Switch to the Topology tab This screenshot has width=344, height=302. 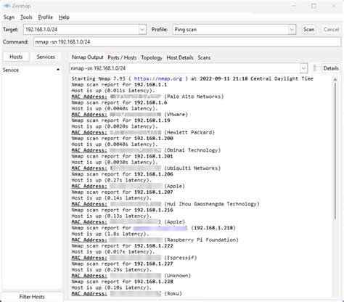pos(152,57)
